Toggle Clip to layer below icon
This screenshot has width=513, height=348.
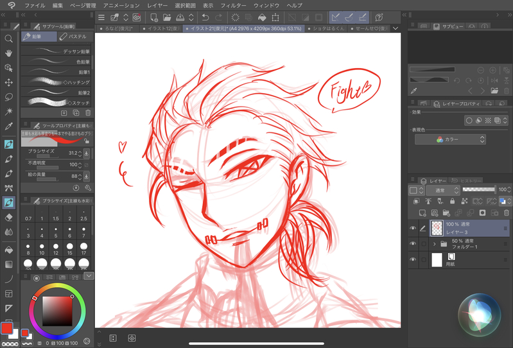point(416,201)
